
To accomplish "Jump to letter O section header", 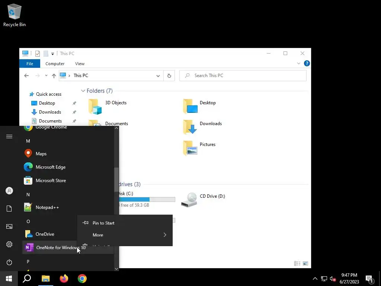I will click(28, 221).
